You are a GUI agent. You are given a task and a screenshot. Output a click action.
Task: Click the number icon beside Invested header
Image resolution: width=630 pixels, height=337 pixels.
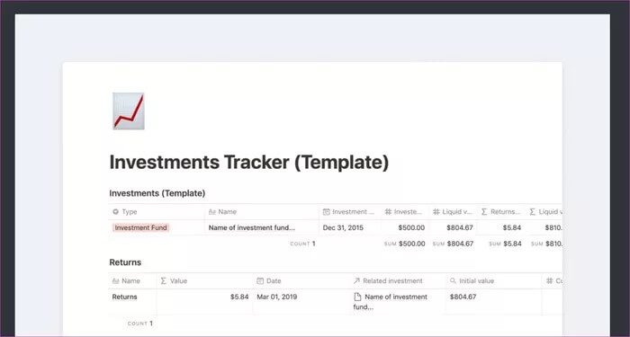(388, 212)
